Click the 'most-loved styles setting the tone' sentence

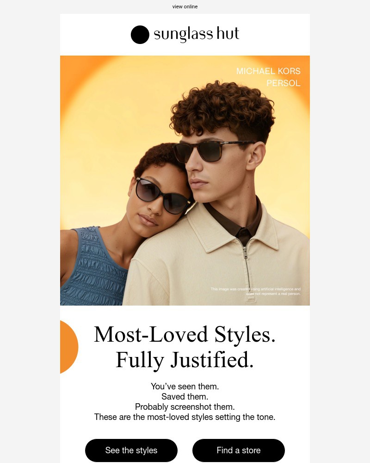point(185,417)
